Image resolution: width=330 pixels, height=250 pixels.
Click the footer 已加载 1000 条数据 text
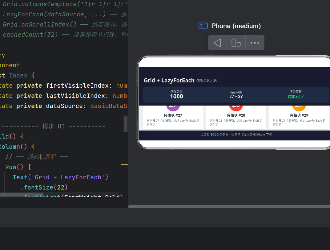[236, 134]
